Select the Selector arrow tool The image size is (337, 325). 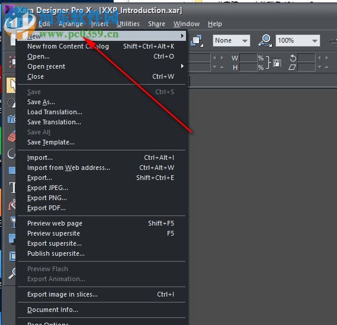(11, 85)
